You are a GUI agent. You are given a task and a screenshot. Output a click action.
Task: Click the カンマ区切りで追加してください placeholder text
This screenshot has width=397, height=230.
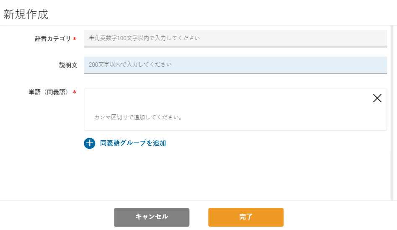pos(138,117)
